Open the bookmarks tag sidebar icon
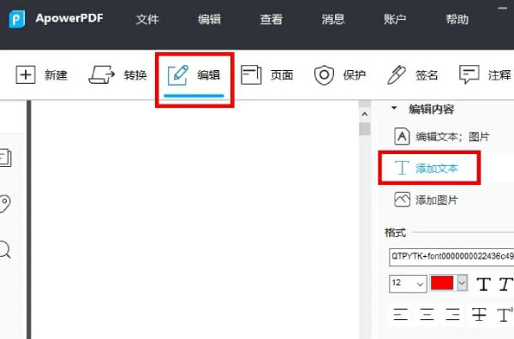Viewport: 514px width, 339px height. coord(4,204)
